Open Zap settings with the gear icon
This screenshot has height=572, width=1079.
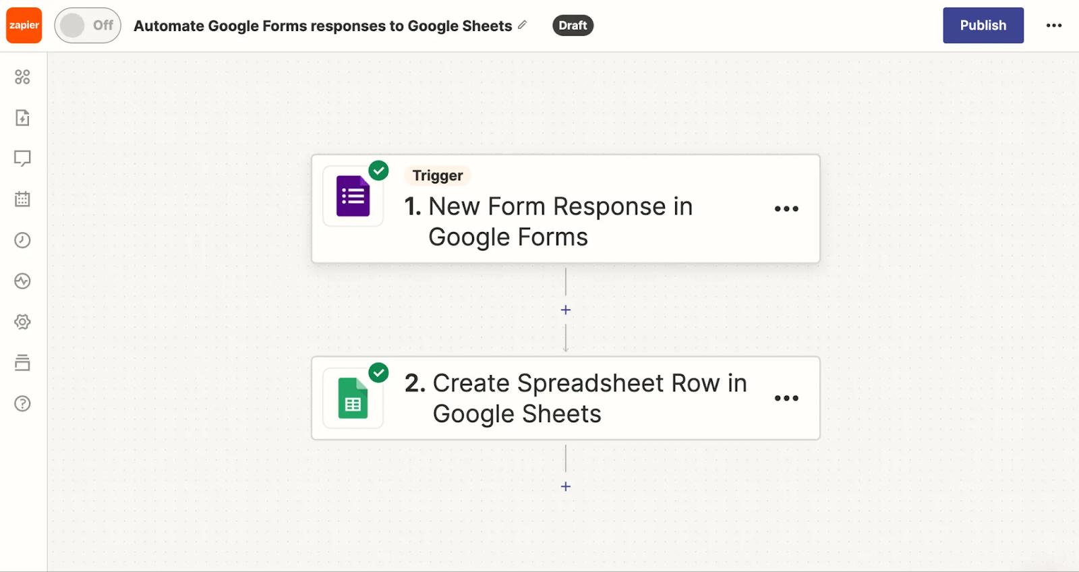coord(22,322)
